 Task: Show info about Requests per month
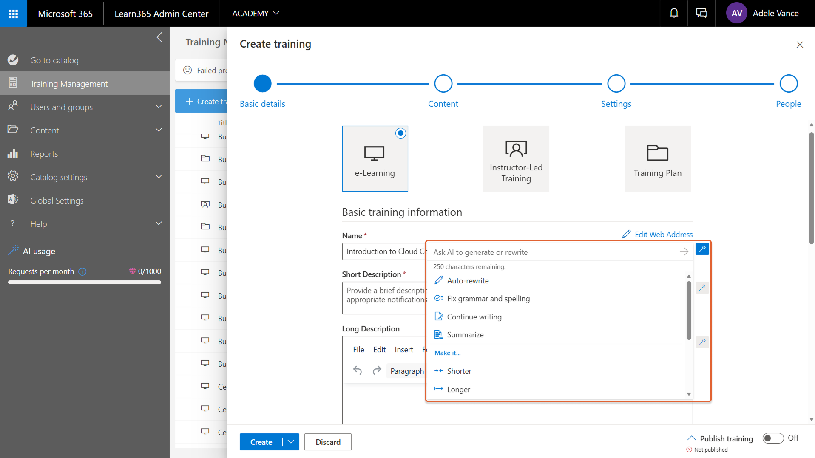click(83, 271)
